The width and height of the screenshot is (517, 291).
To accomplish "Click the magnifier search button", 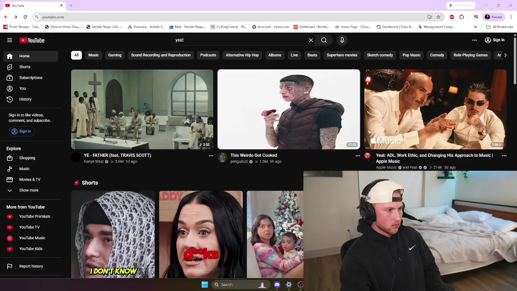I will pos(324,40).
